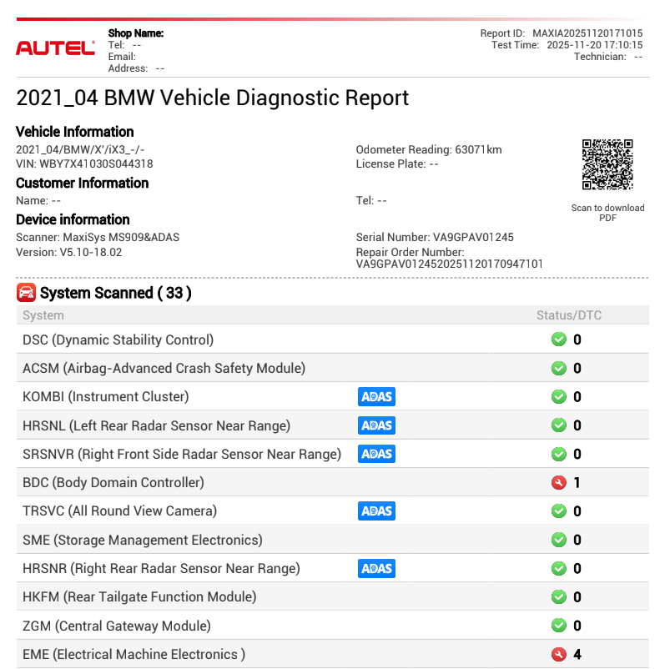Click the red System Scanned car icon

pyautogui.click(x=26, y=293)
